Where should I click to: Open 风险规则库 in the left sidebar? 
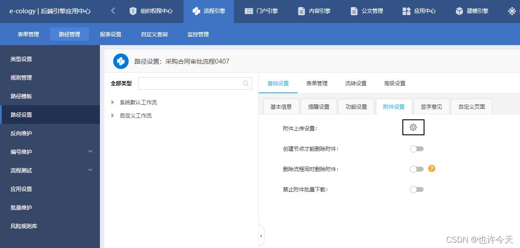[x=50, y=226]
